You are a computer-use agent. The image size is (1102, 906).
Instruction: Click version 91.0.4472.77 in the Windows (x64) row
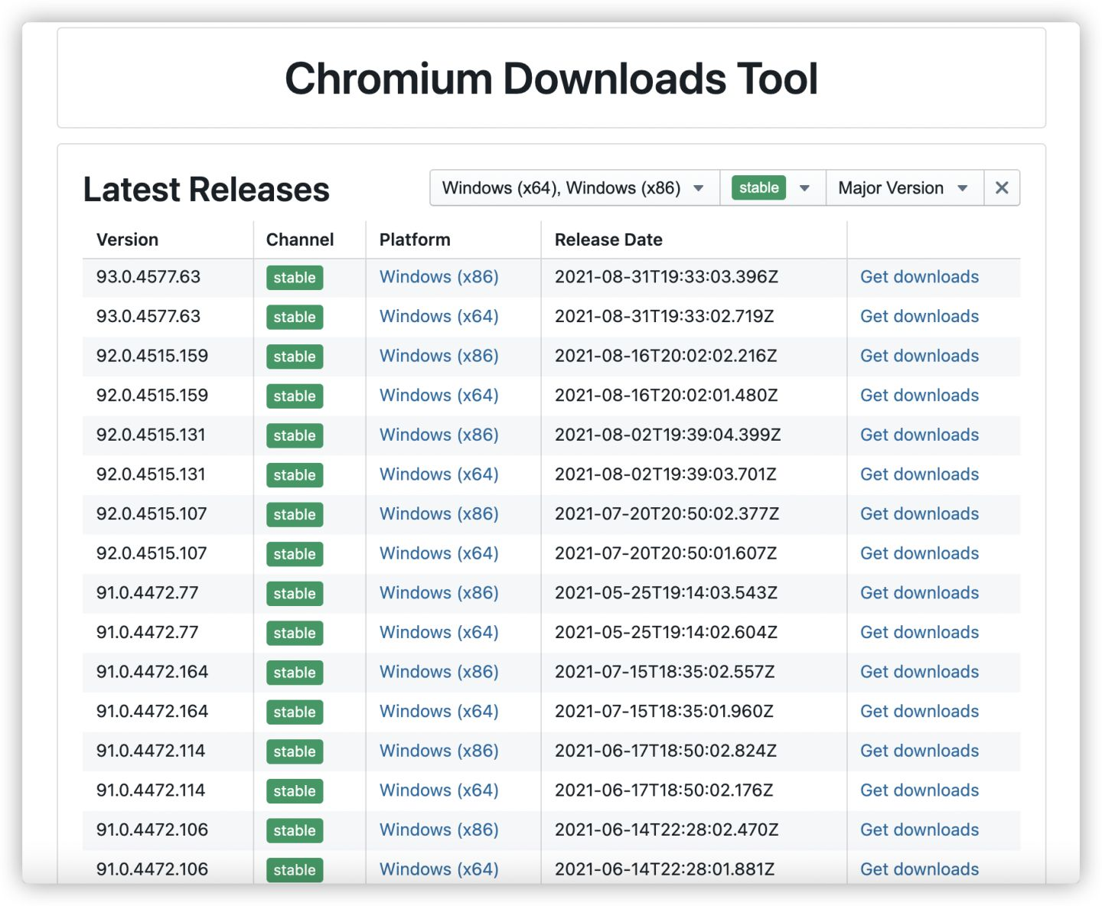click(147, 632)
